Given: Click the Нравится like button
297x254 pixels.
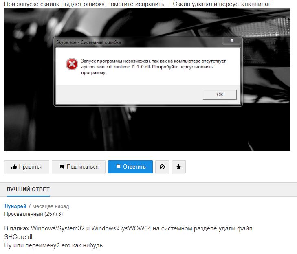Looking at the screenshot, I should point(26,167).
